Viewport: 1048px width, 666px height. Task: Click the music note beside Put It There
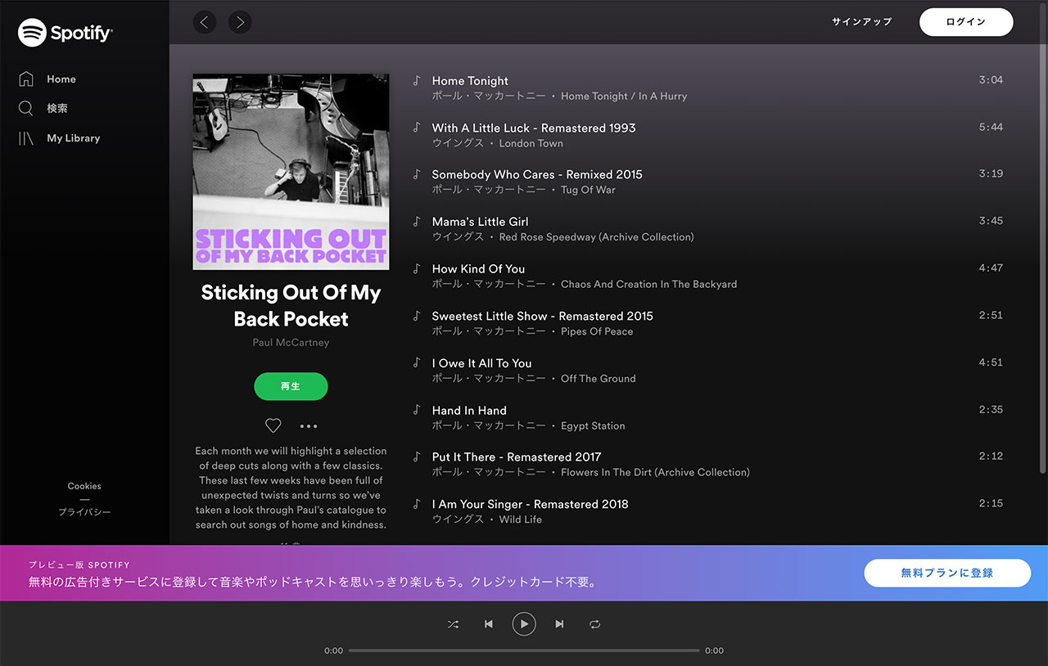coord(417,457)
